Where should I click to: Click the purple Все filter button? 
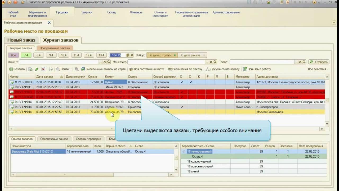pyautogui.click(x=13, y=55)
